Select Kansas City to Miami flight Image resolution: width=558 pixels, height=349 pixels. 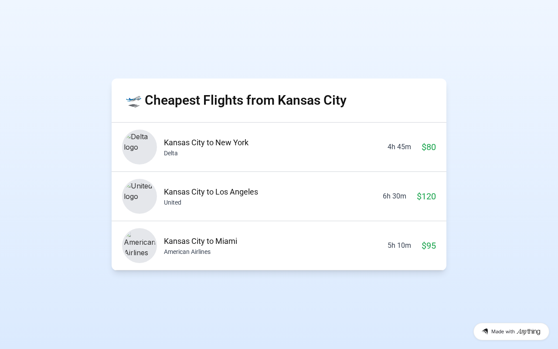click(x=201, y=241)
